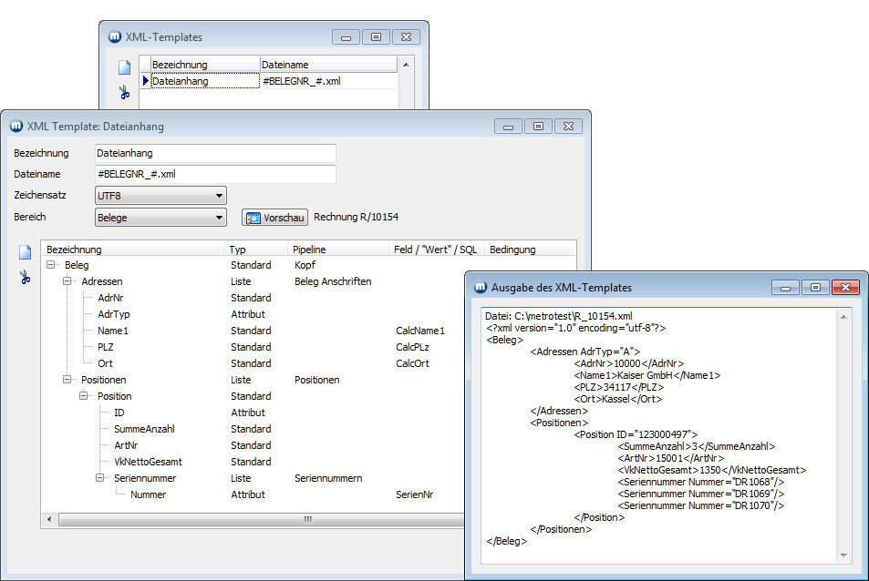This screenshot has height=581, width=869.
Task: Select the AdrTyp attribute row
Action: click(x=114, y=314)
